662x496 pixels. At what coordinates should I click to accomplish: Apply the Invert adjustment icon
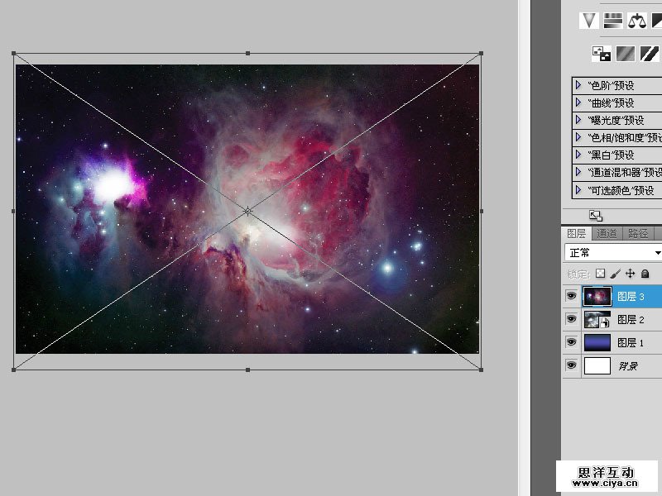(602, 54)
